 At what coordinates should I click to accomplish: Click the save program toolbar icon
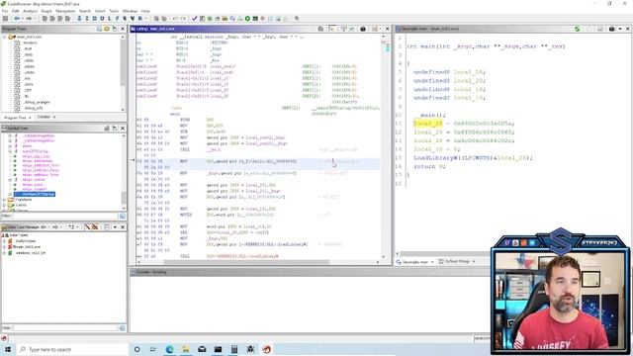pyautogui.click(x=5, y=19)
